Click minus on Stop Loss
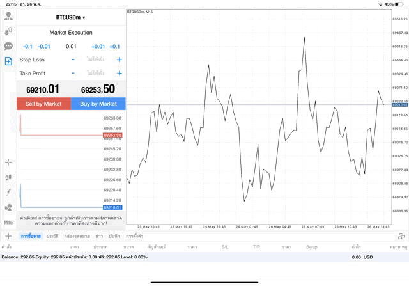The width and height of the screenshot is (409, 286). [x=73, y=60]
